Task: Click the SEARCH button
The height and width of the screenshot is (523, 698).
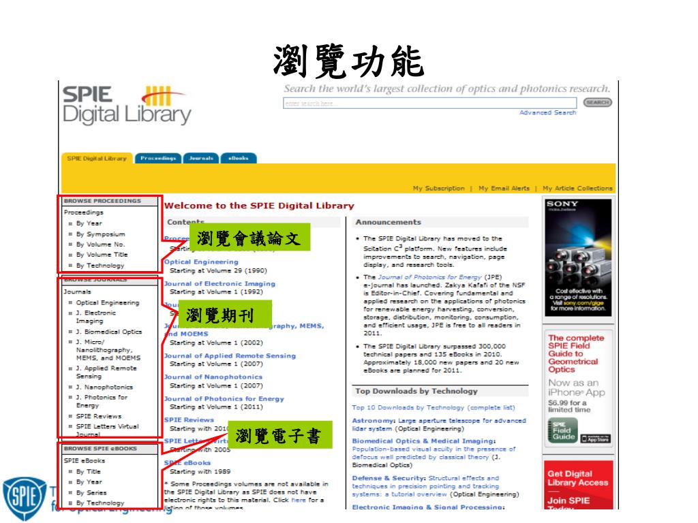Action: (x=597, y=102)
